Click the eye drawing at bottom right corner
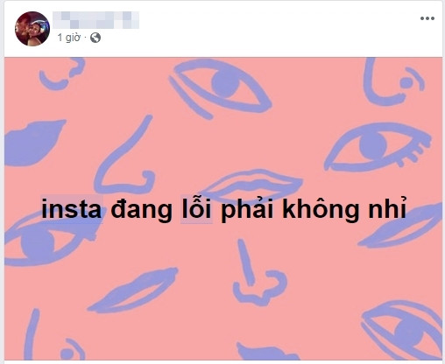The width and height of the screenshot is (445, 364). [403, 330]
